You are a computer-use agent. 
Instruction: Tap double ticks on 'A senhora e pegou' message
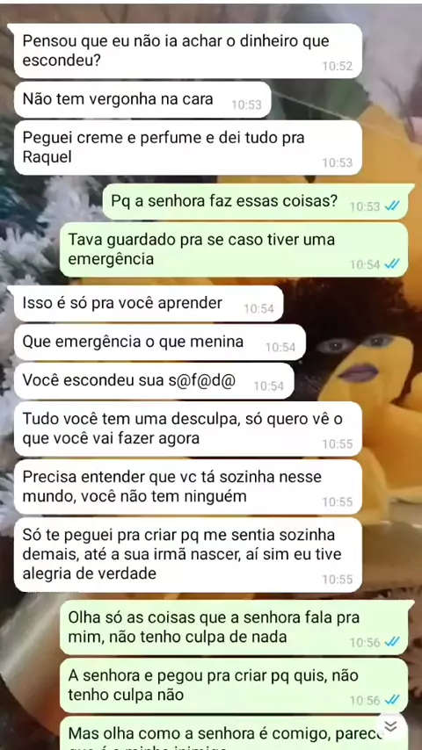tap(392, 700)
